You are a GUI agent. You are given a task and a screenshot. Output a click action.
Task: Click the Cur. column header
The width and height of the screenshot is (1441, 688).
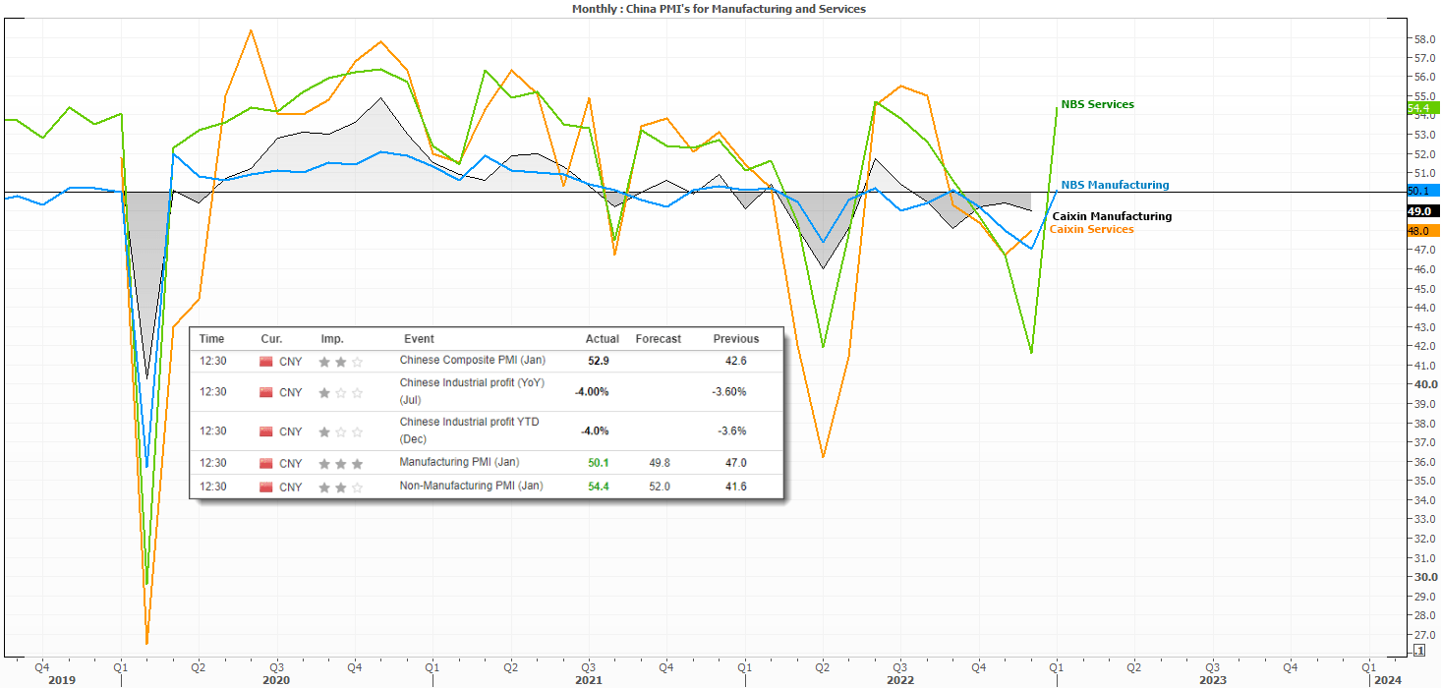tap(271, 339)
